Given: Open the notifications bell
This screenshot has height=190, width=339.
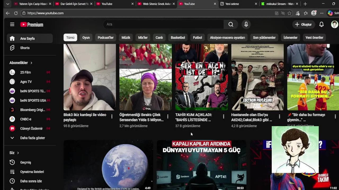Looking at the screenshot, I should [321, 24].
